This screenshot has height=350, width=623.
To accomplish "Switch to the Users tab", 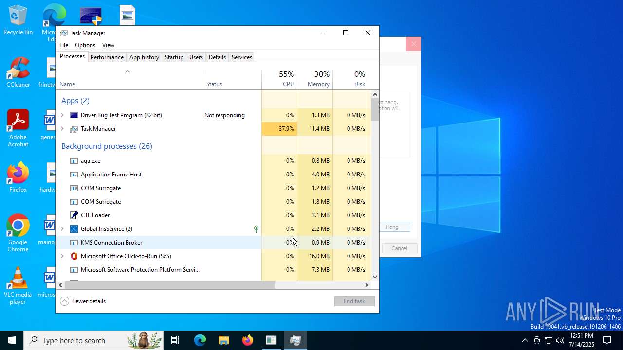I will pos(196,57).
